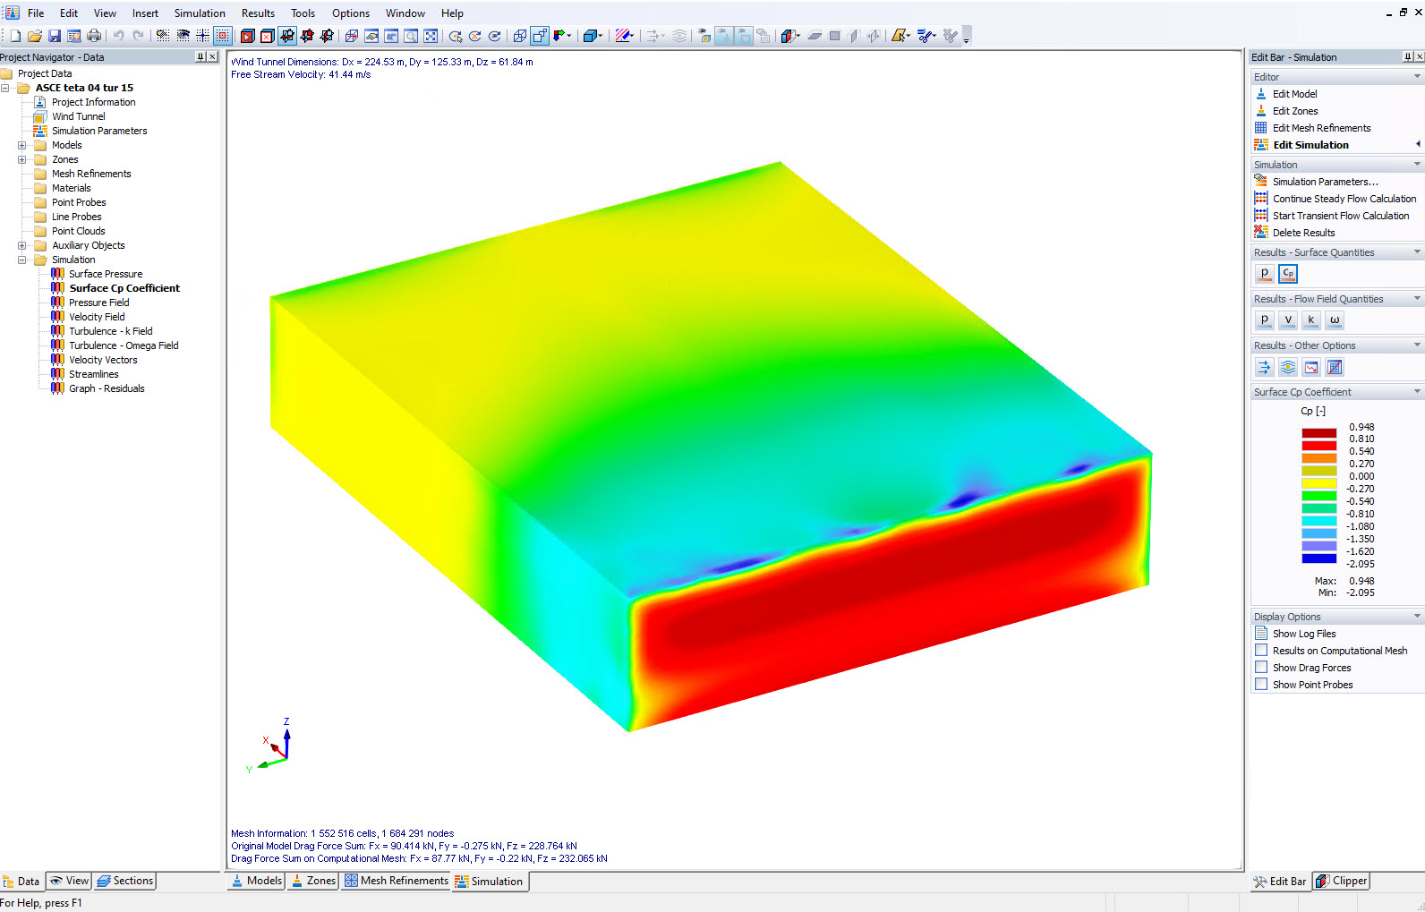Image resolution: width=1425 pixels, height=912 pixels.
Task: Open the residuals graph icon
Action: (1311, 367)
